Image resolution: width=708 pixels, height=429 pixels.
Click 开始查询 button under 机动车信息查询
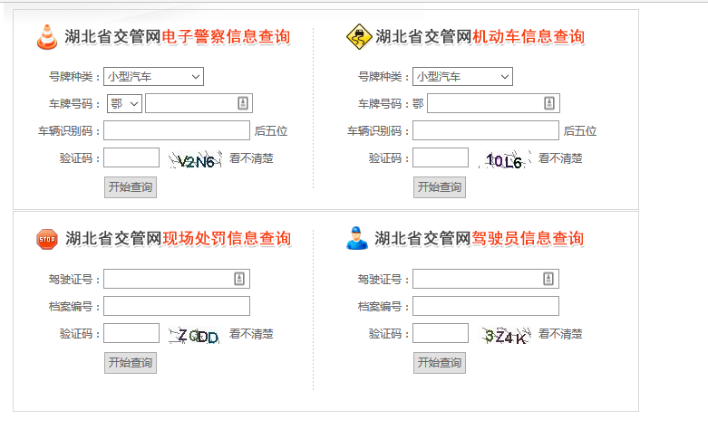click(440, 187)
